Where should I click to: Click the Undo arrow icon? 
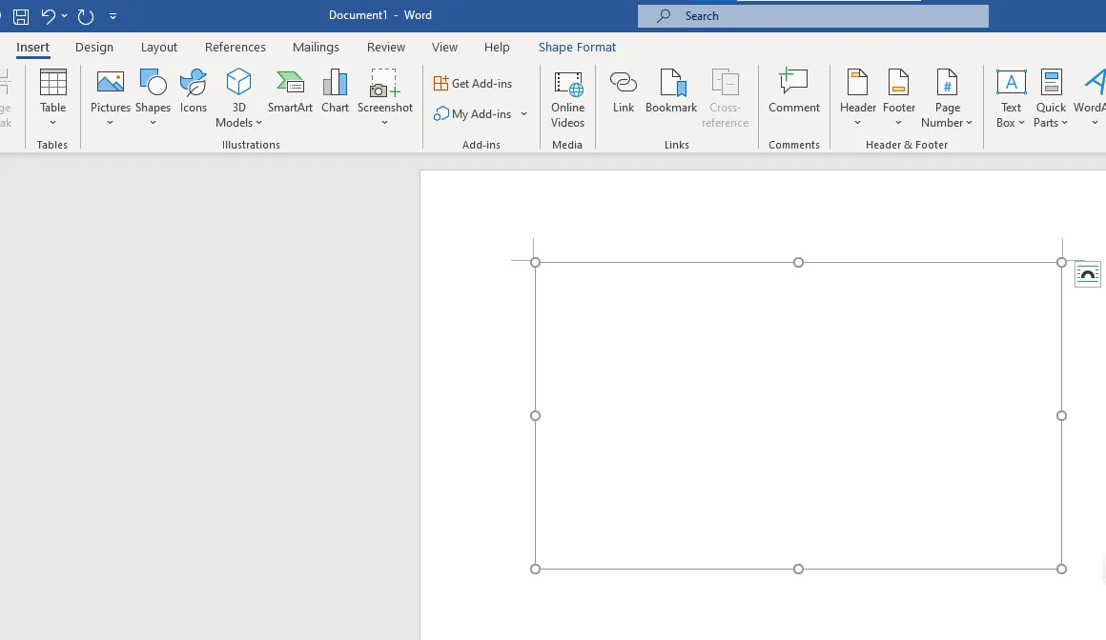click(x=48, y=16)
